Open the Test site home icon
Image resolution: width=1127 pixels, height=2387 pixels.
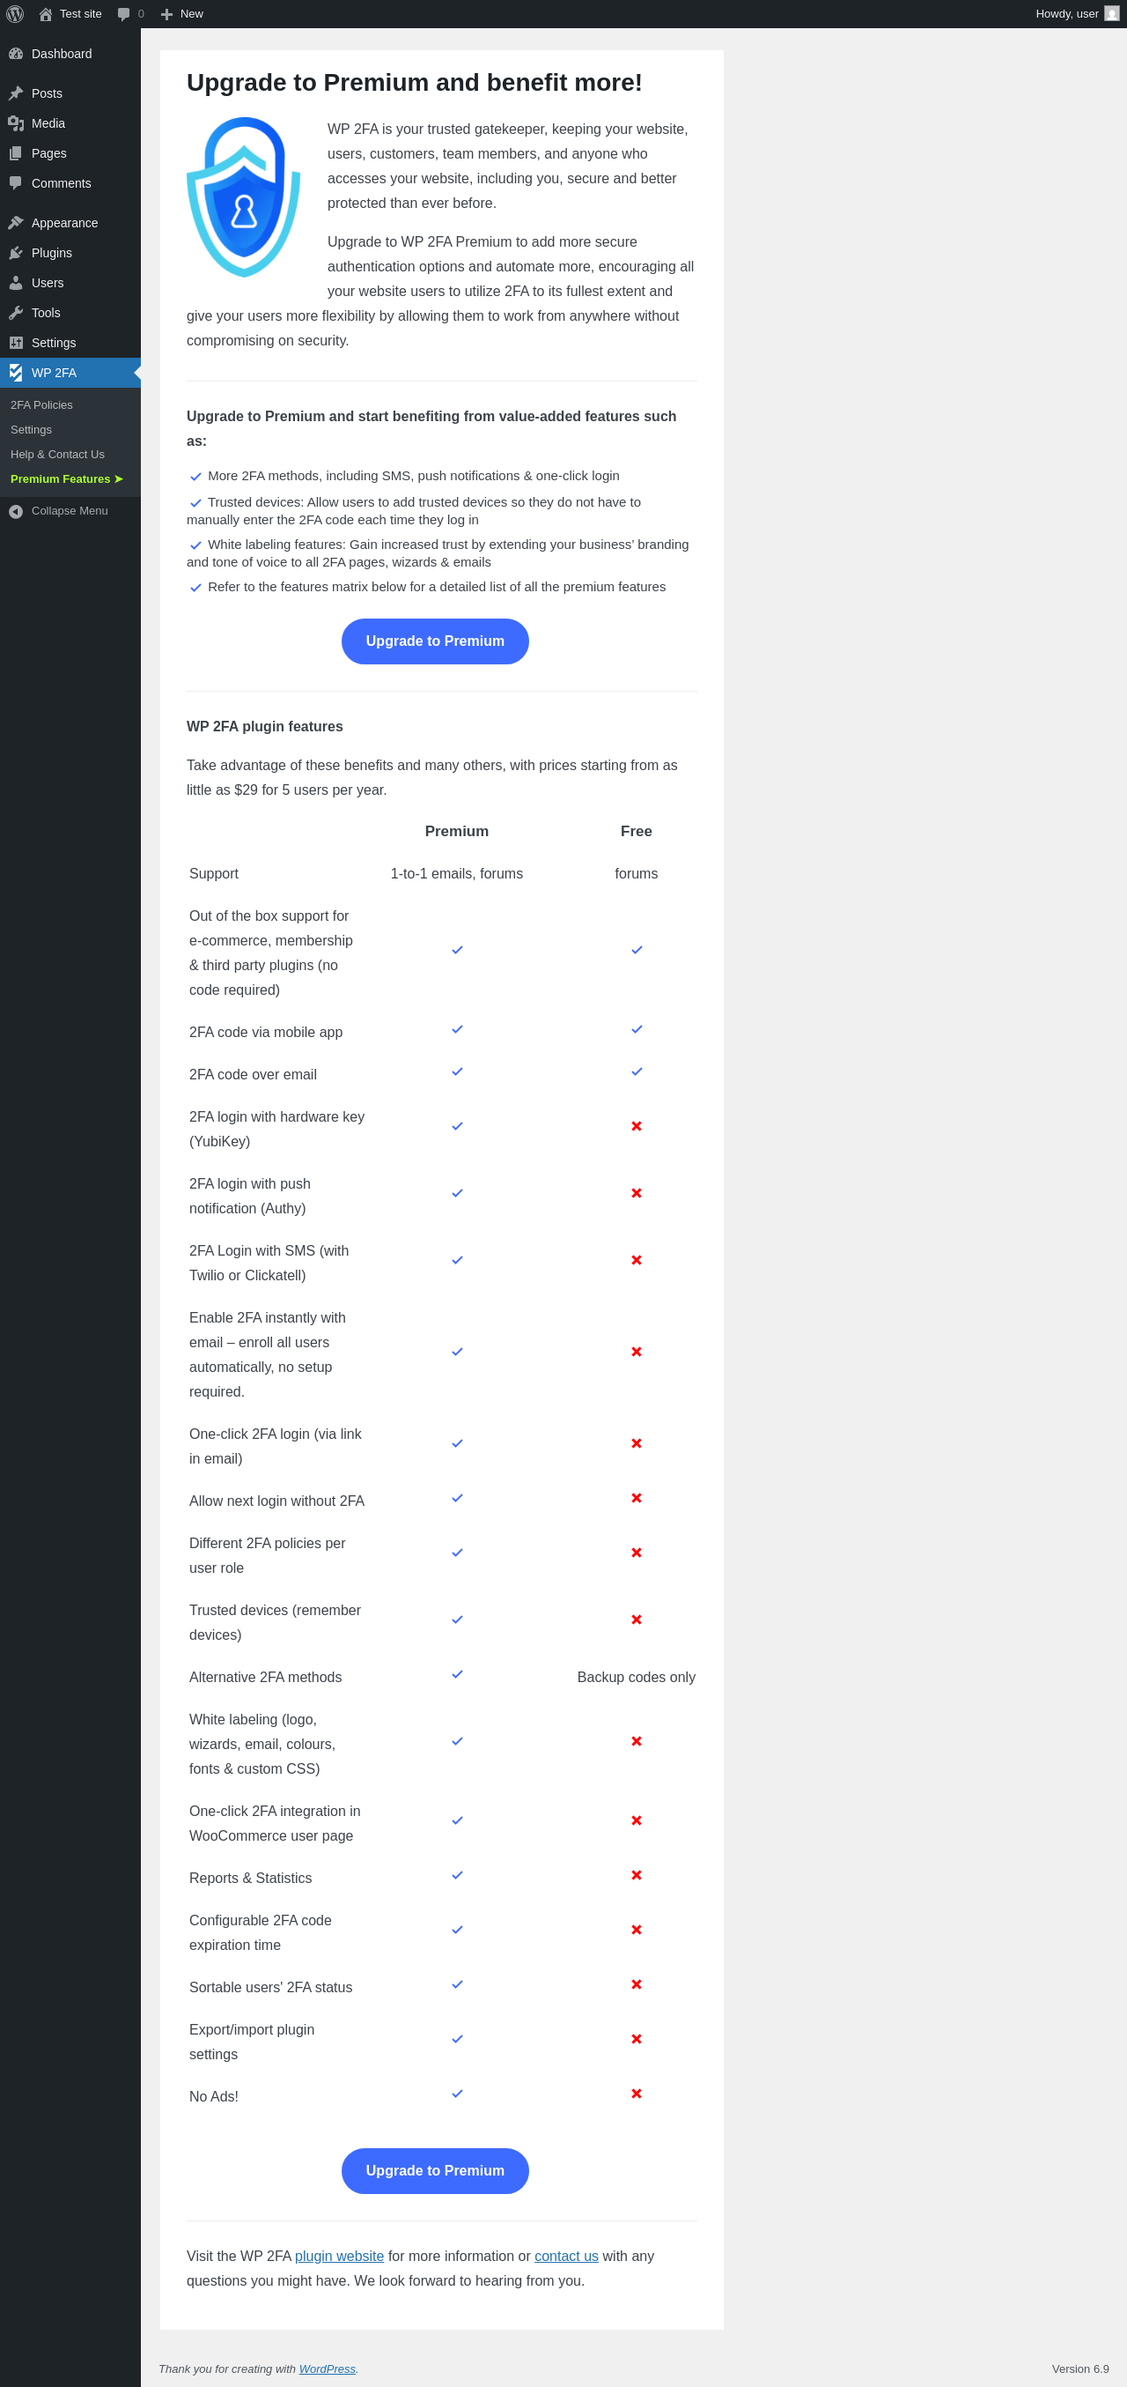(46, 14)
